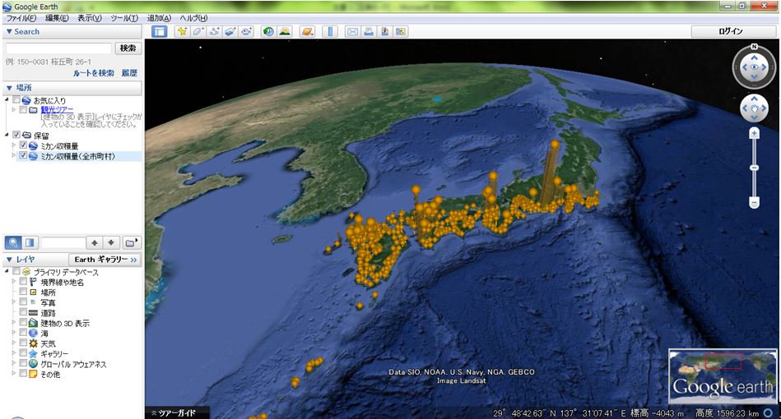Toggle the 観光ツアー checkbox
Screen dimensions: 781x419
[x=23, y=110]
